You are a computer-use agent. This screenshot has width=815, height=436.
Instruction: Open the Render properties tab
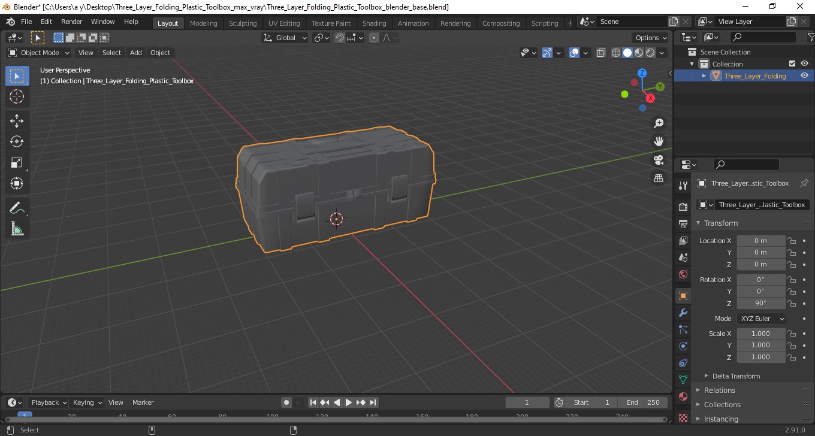click(x=683, y=207)
